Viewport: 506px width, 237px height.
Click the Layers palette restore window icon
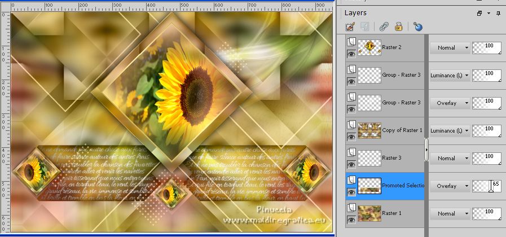tap(479, 13)
